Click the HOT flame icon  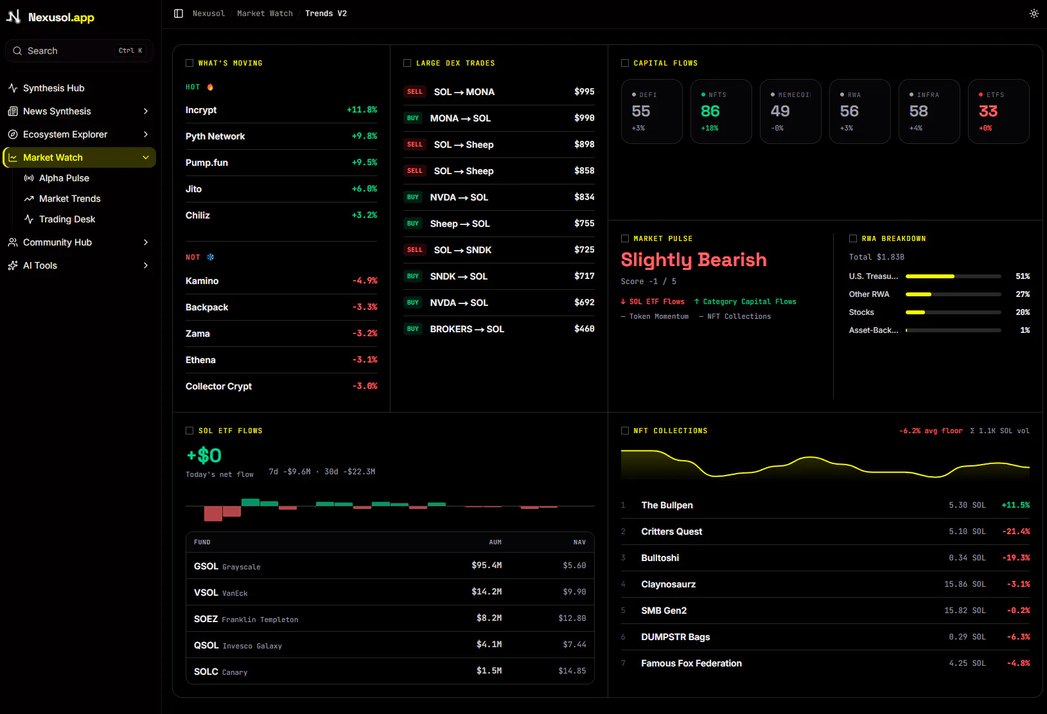coord(210,87)
